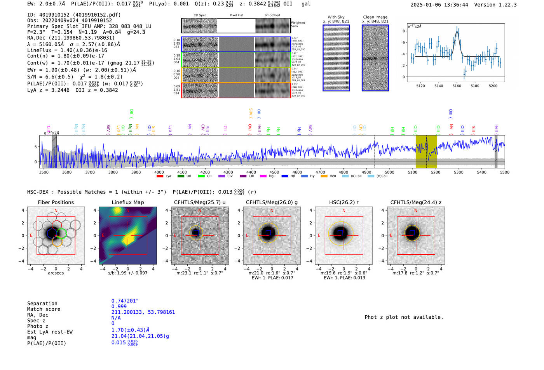Click the gray bar near 5450 in spectrum
The height and width of the screenshot is (370, 544).
tap(496, 151)
